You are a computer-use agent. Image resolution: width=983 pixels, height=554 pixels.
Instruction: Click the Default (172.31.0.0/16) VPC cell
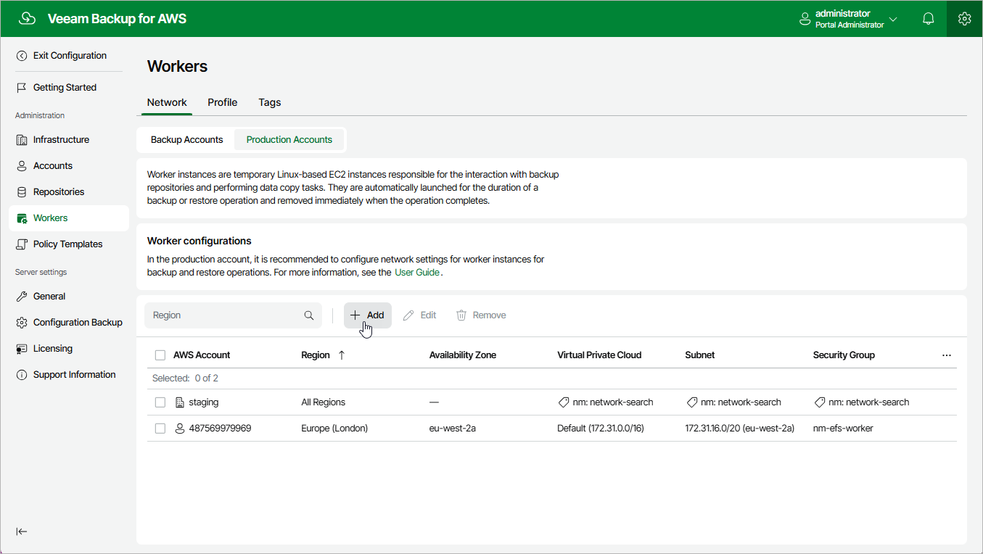[601, 429]
